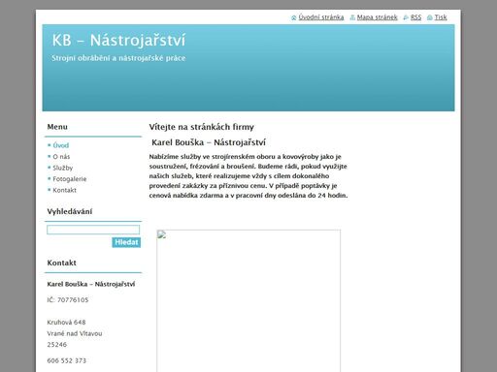Viewport: 497px width, 372px height.
Task: Open the O nás menu item
Action: 61,157
